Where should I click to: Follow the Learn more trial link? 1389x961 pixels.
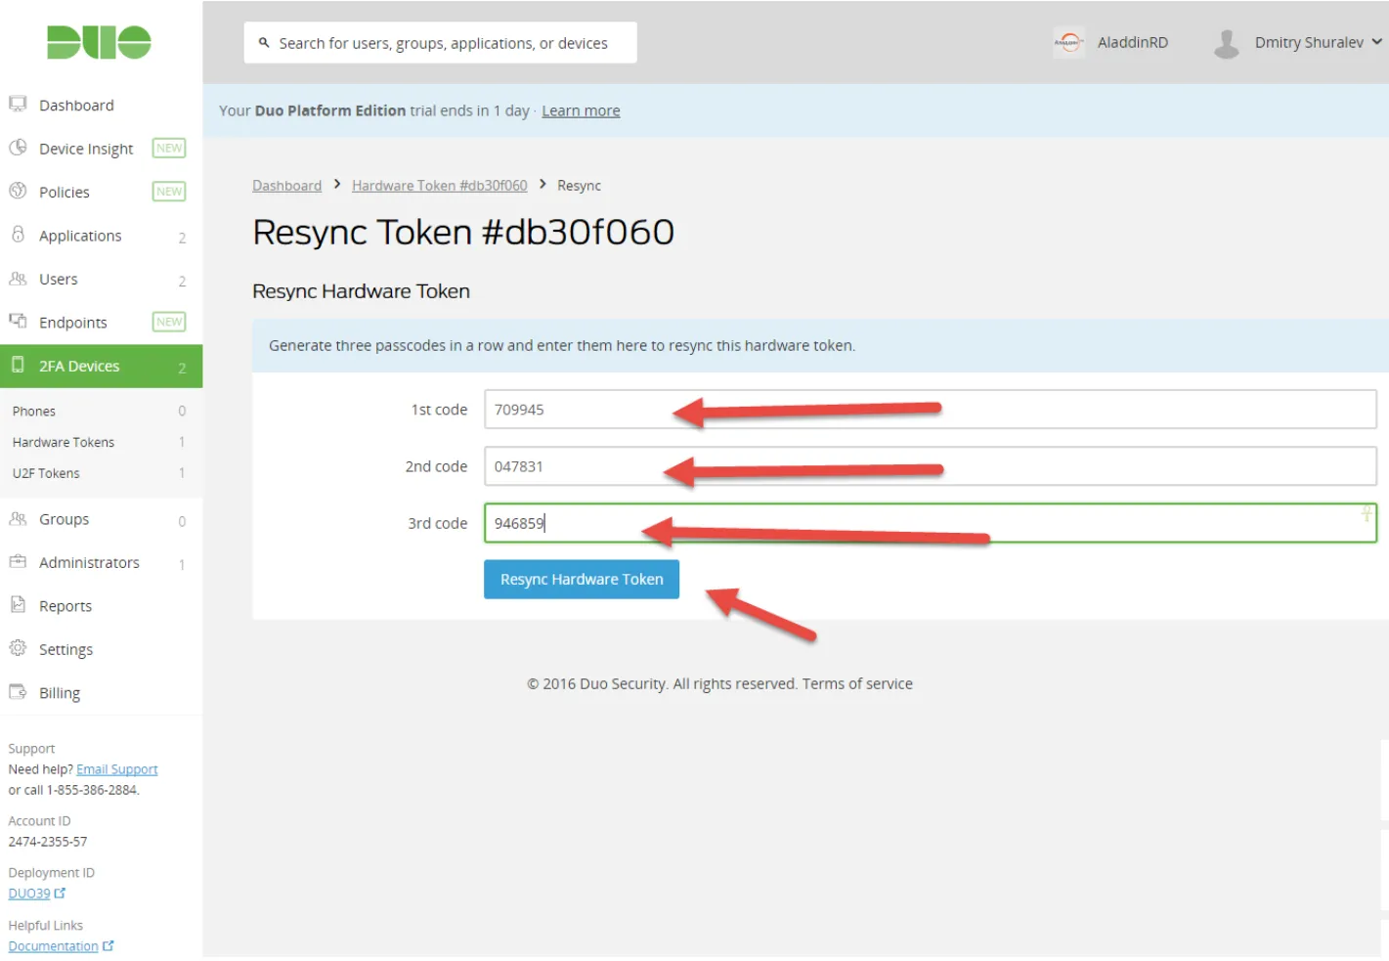(x=581, y=110)
